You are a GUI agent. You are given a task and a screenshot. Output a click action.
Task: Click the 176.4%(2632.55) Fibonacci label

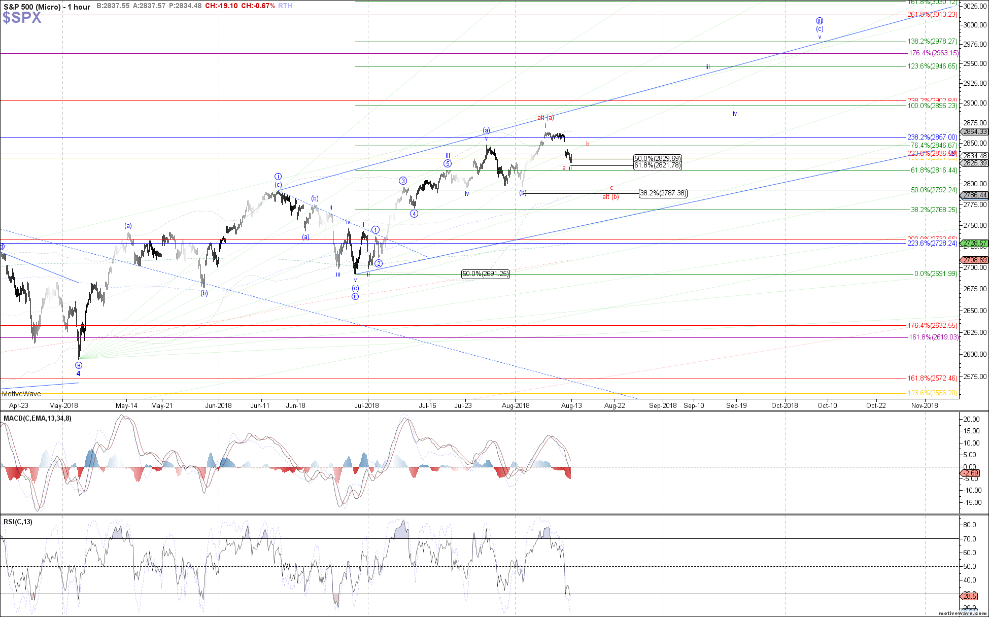[x=932, y=326]
